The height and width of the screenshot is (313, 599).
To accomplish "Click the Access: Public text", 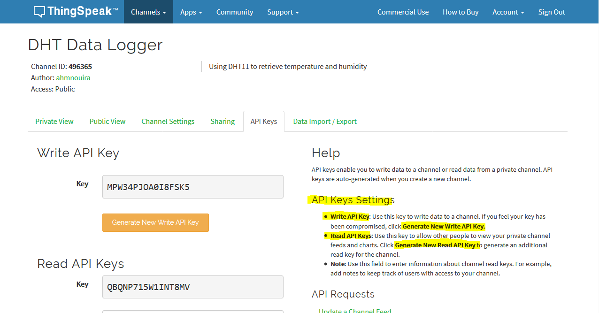I will click(x=53, y=89).
